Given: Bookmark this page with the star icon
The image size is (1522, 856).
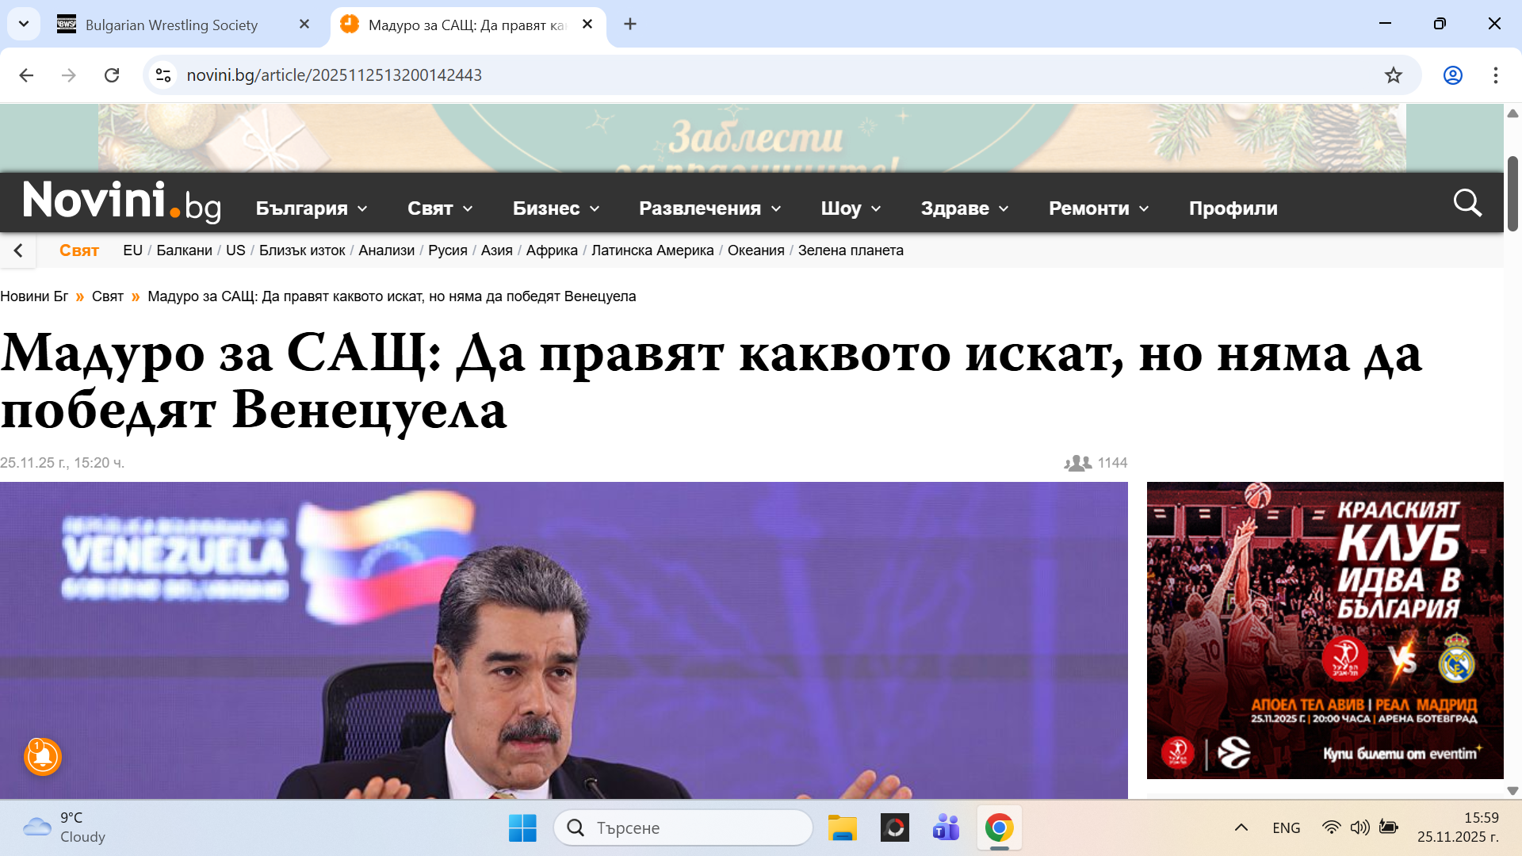Looking at the screenshot, I should (x=1393, y=75).
